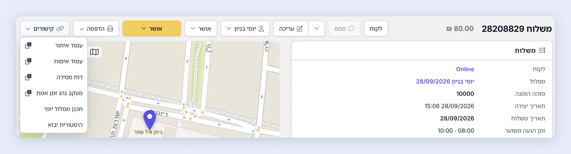Toggle the map view icon button
Viewport: 571px width, 154px height.
coord(94,52)
